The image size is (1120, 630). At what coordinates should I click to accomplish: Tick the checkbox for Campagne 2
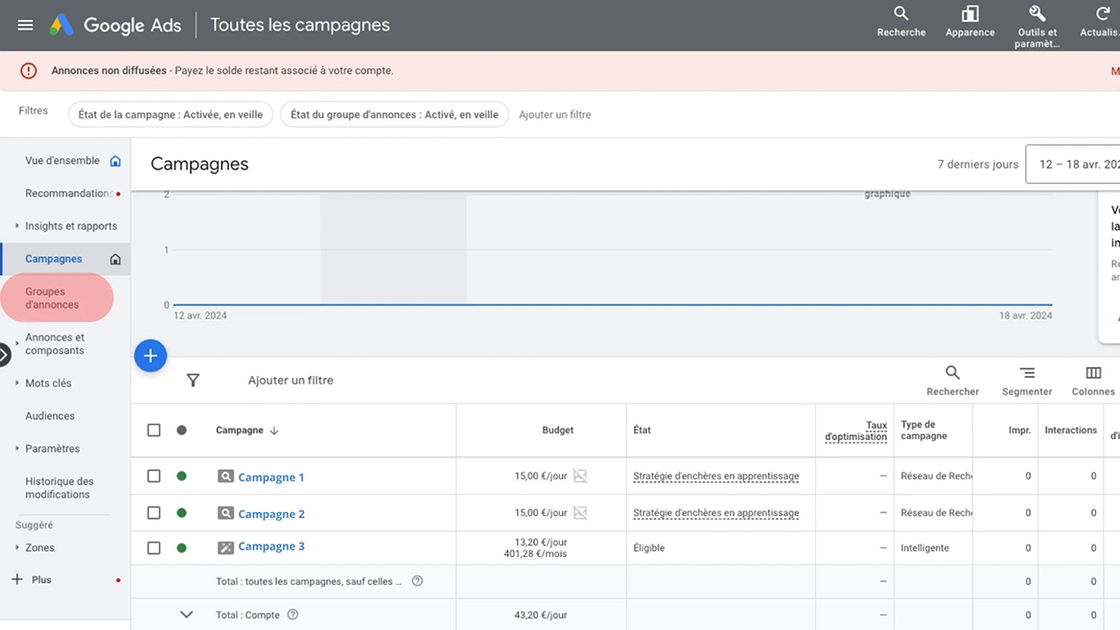click(x=153, y=513)
